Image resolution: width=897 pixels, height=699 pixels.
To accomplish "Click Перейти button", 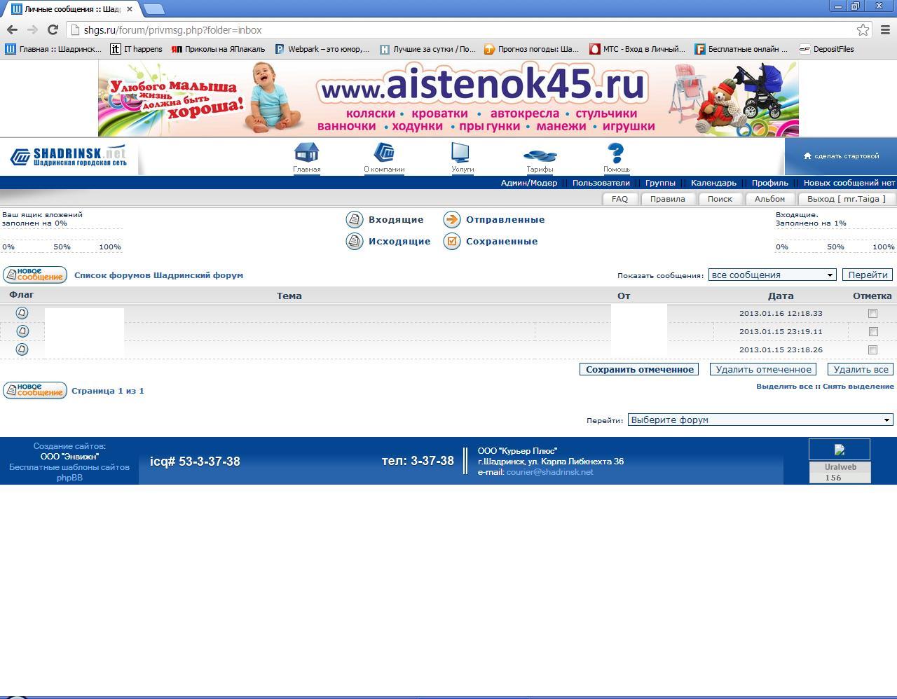I will click(868, 275).
